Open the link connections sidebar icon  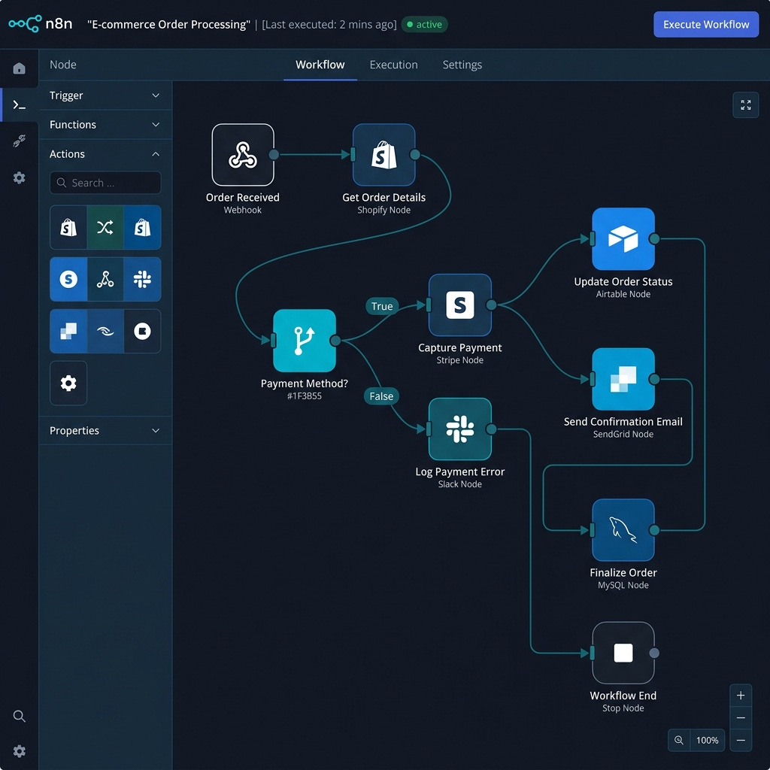[19, 141]
